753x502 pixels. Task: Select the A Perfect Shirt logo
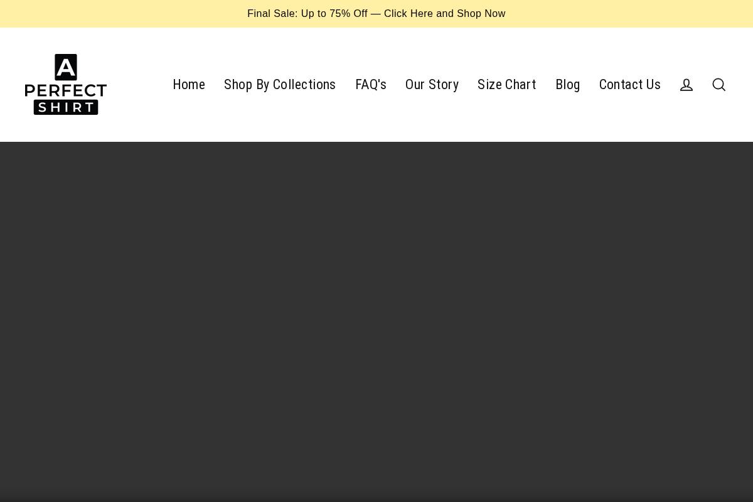point(66,85)
